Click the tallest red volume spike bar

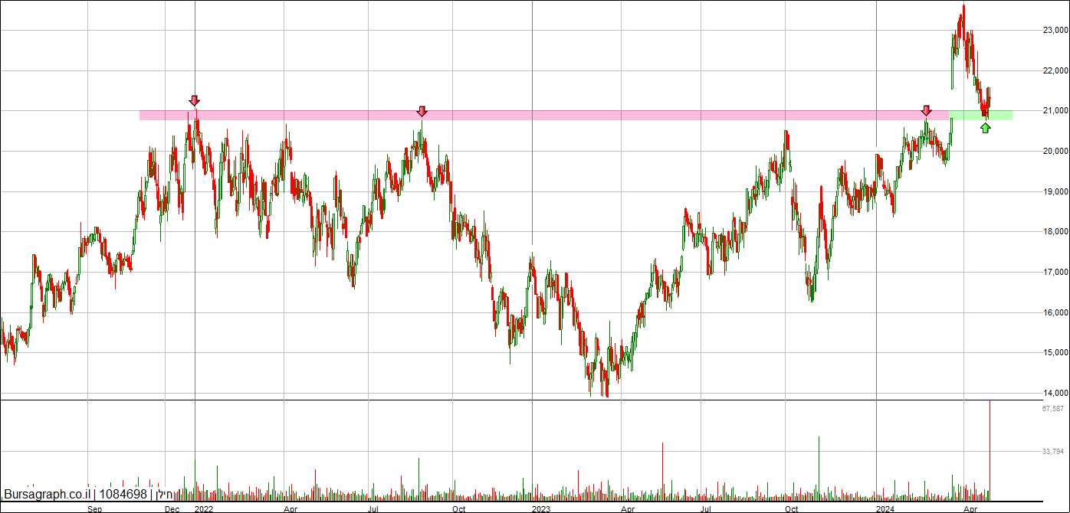[x=662, y=471]
